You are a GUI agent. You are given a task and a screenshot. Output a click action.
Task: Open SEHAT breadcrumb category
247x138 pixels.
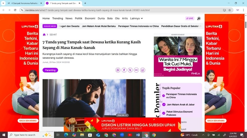[53, 35]
